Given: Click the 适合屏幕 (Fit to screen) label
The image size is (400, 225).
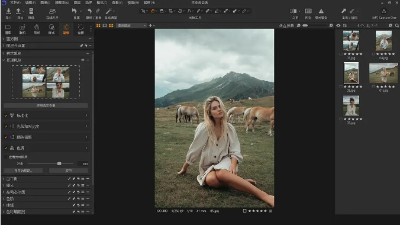Looking at the screenshot, I should coord(286,25).
